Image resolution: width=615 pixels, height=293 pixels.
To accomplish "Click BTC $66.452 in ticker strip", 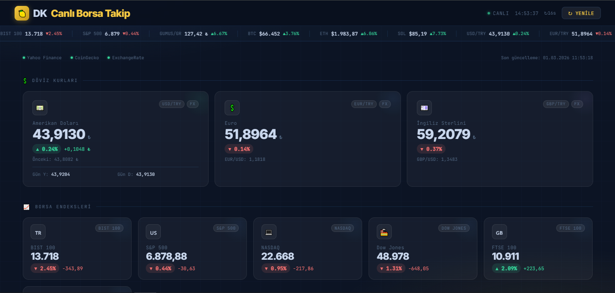I will (x=273, y=34).
